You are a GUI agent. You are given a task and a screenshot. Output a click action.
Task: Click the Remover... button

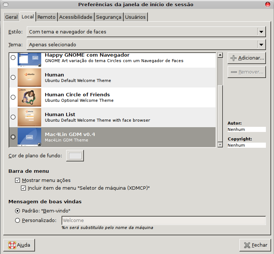coord(247,72)
